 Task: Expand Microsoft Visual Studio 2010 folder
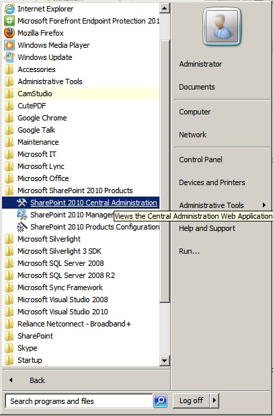(81, 312)
